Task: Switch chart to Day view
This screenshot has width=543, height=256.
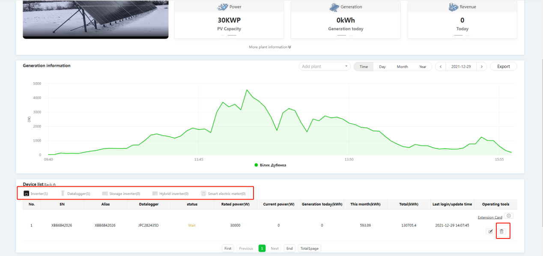Action: coord(382,66)
